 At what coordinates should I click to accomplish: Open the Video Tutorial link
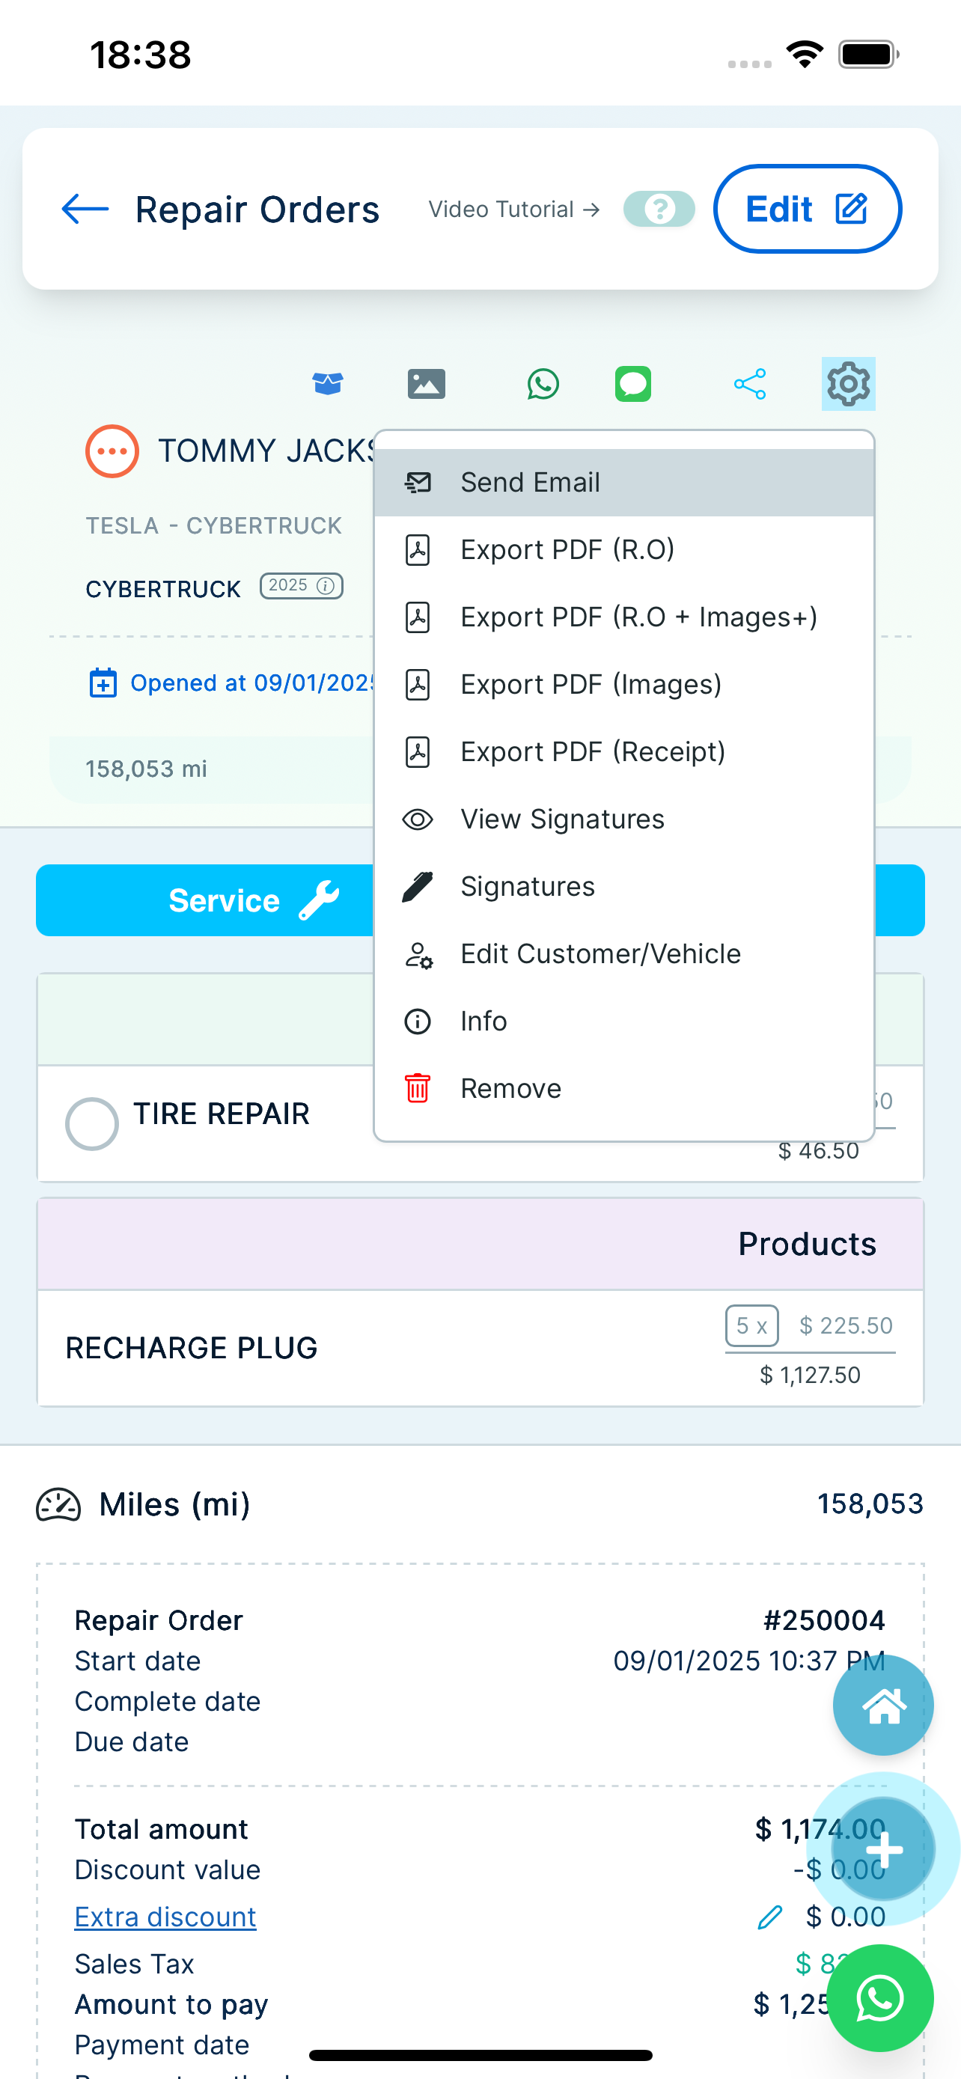[514, 210]
